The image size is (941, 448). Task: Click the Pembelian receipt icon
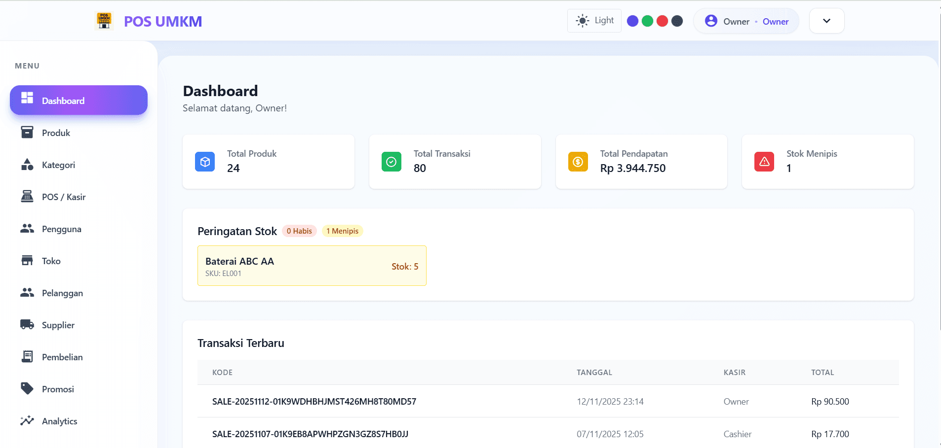(27, 357)
